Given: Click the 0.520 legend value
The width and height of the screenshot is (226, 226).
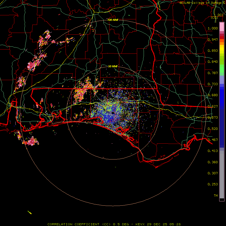Looking at the screenshot, I should point(213,129).
